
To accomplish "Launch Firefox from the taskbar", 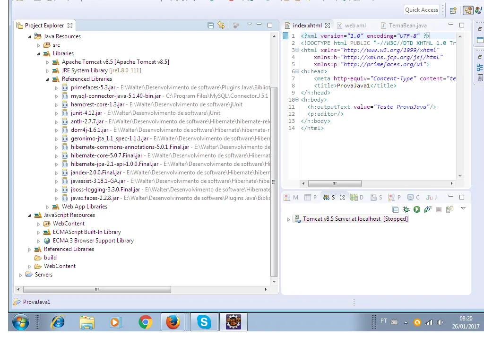I will coord(173,322).
